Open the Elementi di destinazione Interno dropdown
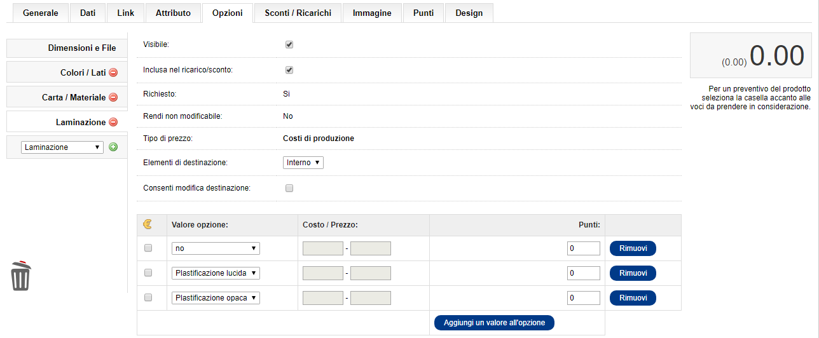The height and width of the screenshot is (338, 819). (x=303, y=163)
